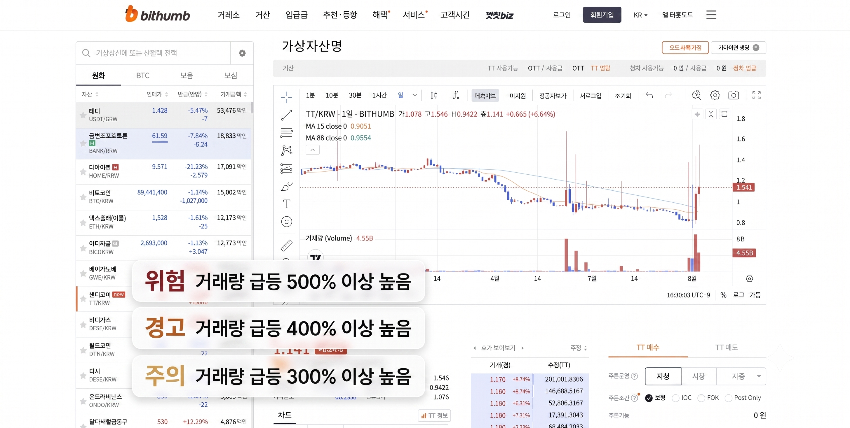Sort the list by 반금(안앙) column
Screen dimensions: 850x428
tap(192, 94)
